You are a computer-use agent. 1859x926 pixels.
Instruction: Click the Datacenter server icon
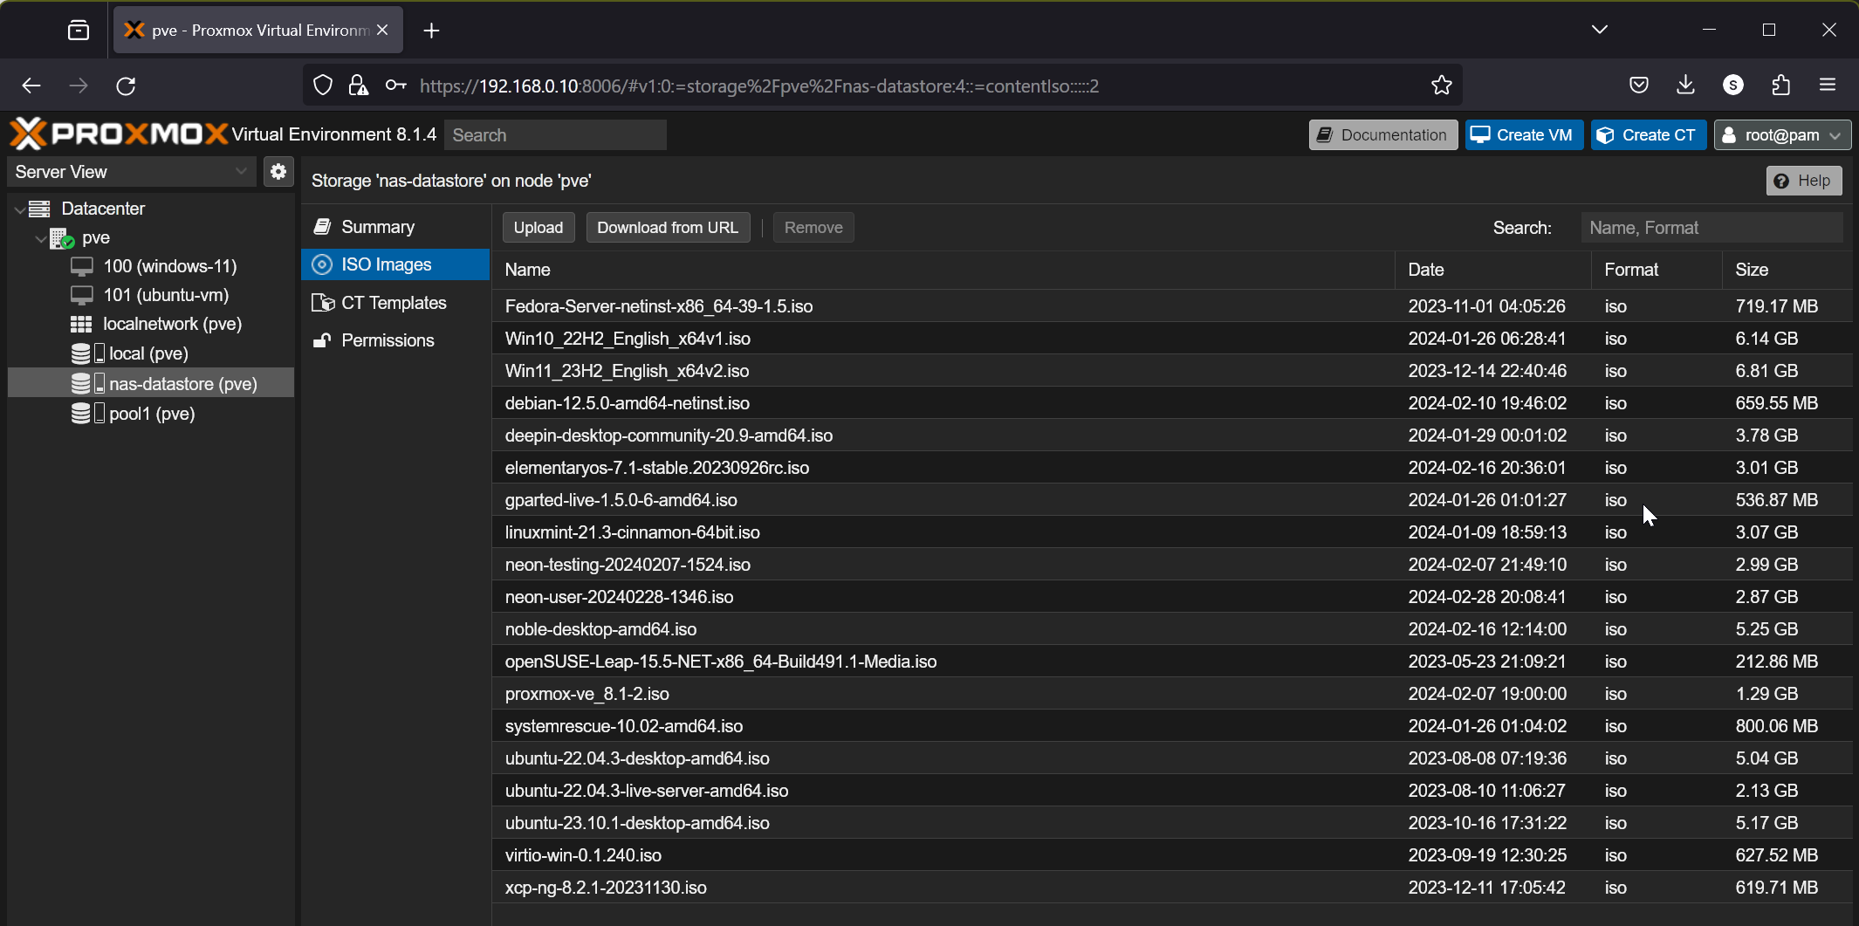click(39, 209)
